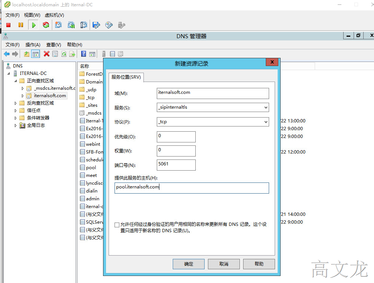Expand the 信任点 node
The height and width of the screenshot is (283, 374).
click(16, 111)
